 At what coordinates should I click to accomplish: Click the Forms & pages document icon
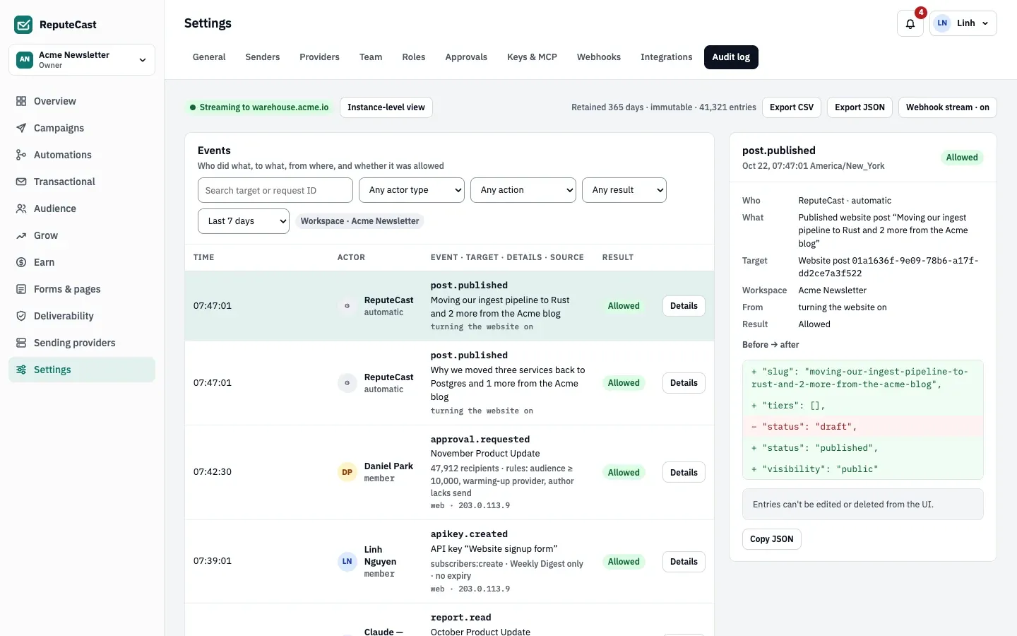[x=21, y=289]
